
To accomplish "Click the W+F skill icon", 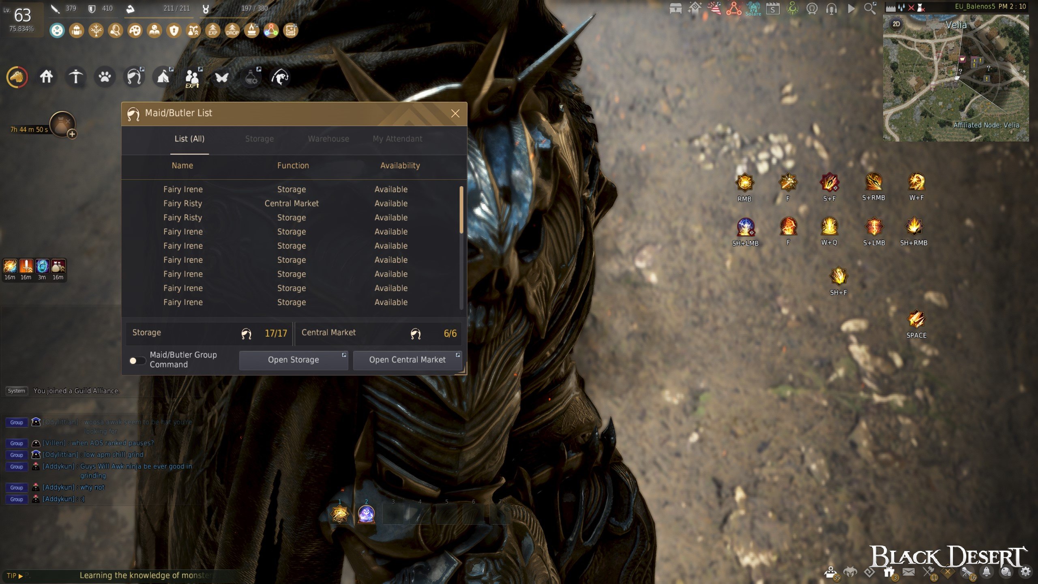I will point(916,182).
